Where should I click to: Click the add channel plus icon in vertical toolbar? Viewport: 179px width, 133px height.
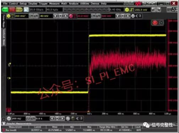pos(133,16)
